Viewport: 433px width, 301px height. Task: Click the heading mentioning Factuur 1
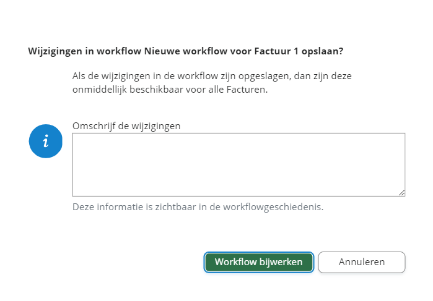(x=186, y=51)
